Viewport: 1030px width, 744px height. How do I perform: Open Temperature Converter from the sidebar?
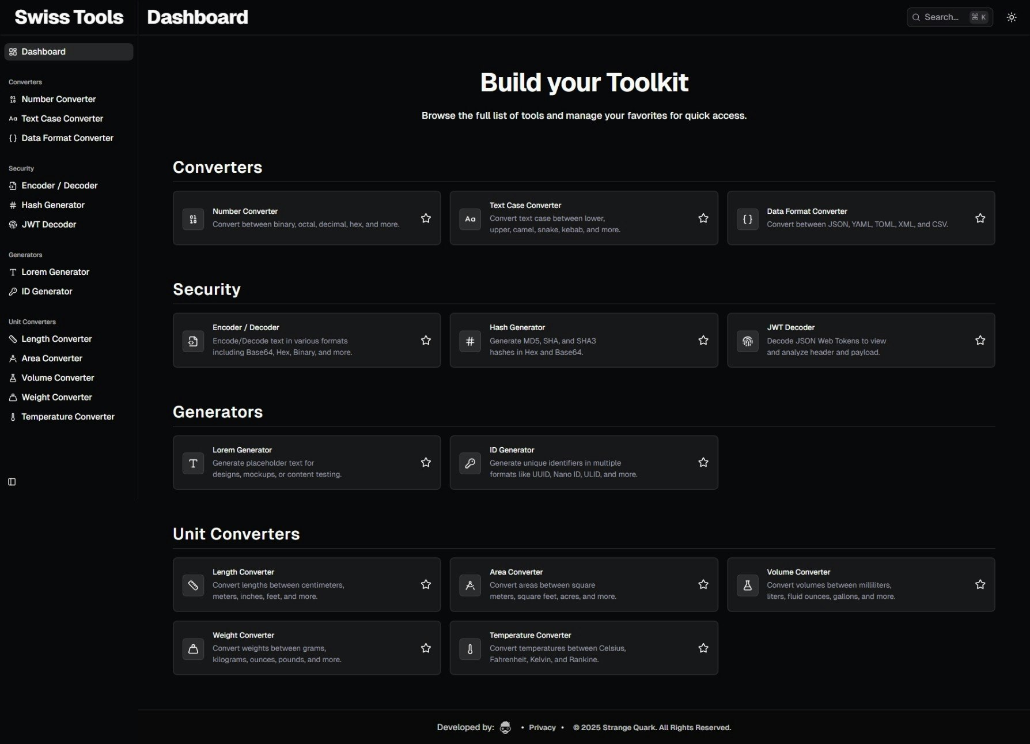(x=67, y=417)
